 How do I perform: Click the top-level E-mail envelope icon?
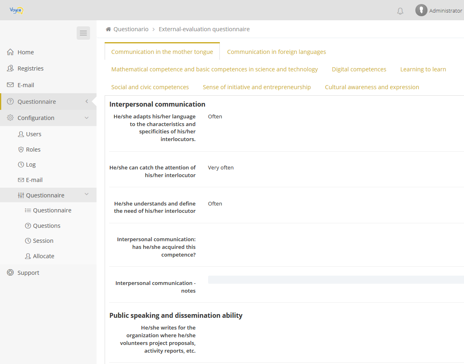[11, 85]
